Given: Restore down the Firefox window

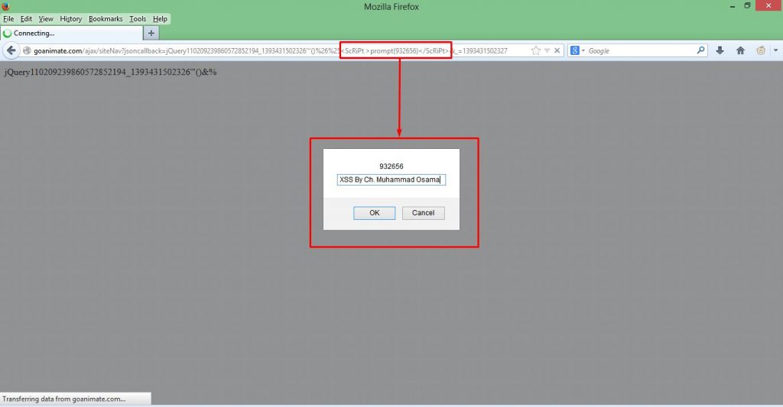Looking at the screenshot, I should [747, 6].
